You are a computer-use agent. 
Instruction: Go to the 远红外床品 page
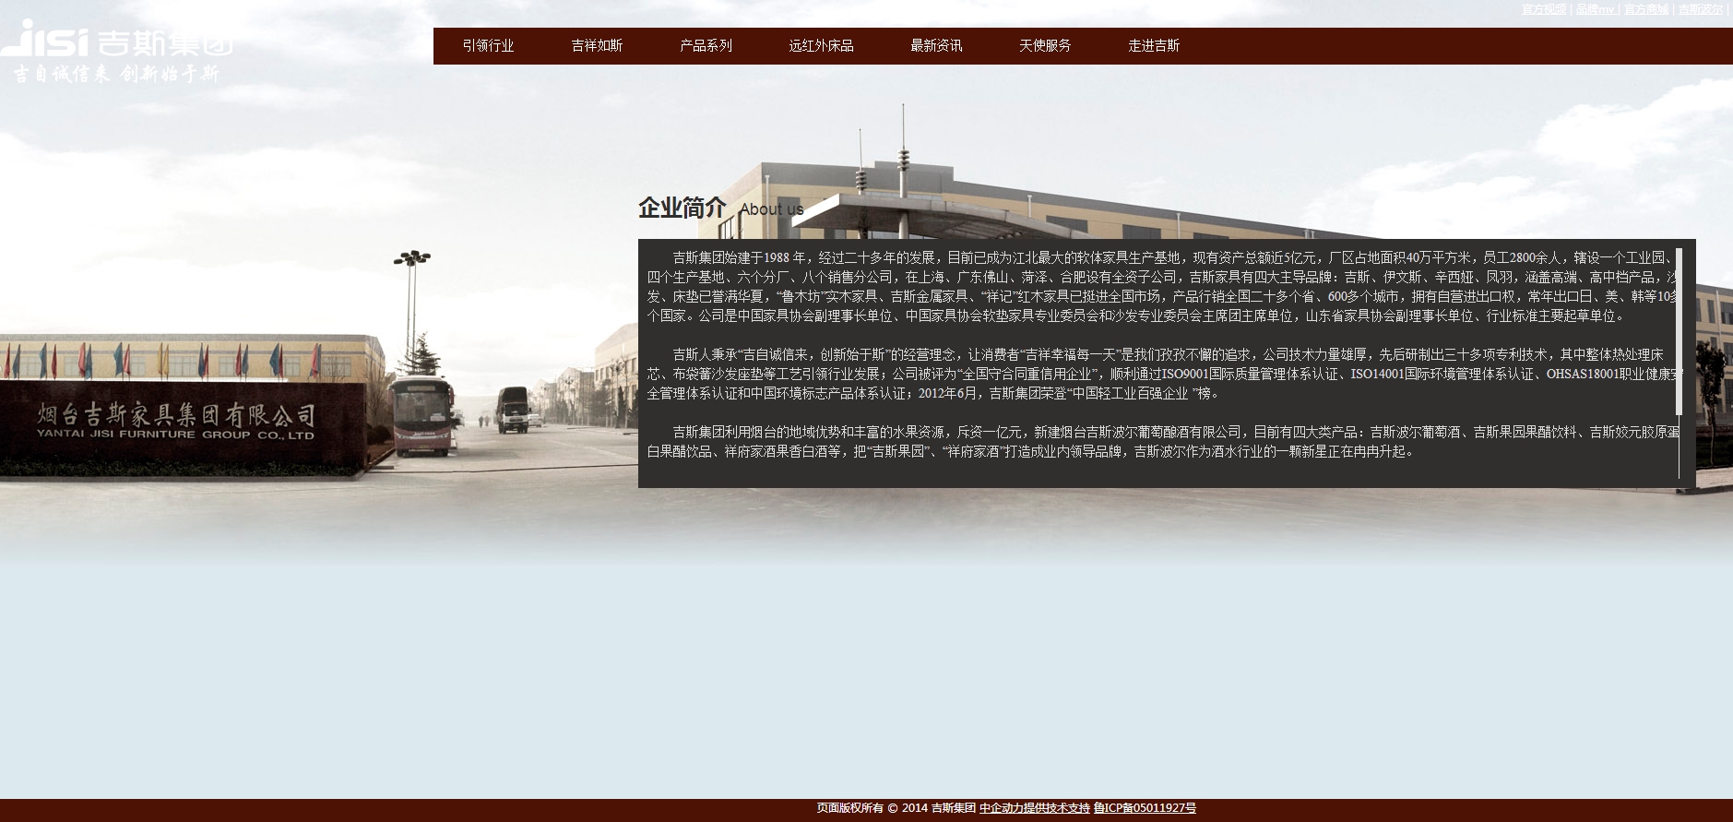click(x=821, y=46)
